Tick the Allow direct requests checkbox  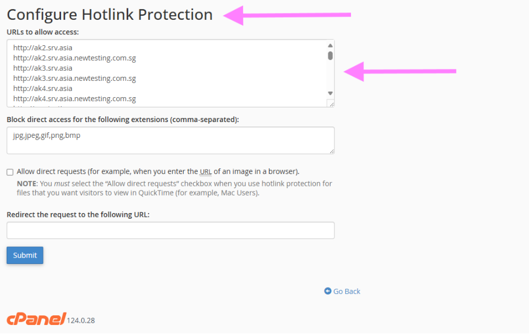coord(10,172)
